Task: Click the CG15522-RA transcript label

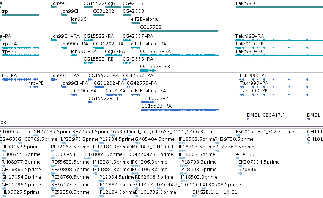Action: [x=99, y=36]
